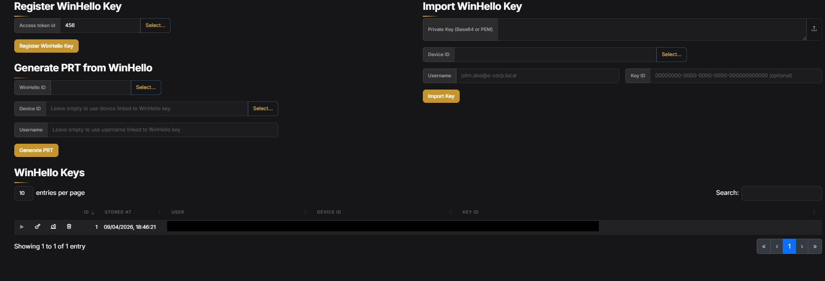
Task: Select page 1 in pagination
Action: tap(790, 247)
